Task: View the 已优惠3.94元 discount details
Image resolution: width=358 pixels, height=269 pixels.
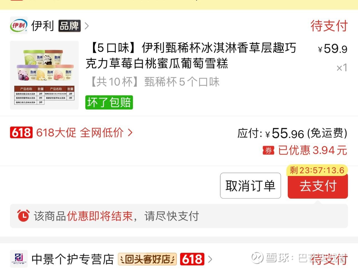Action: pyautogui.click(x=313, y=150)
